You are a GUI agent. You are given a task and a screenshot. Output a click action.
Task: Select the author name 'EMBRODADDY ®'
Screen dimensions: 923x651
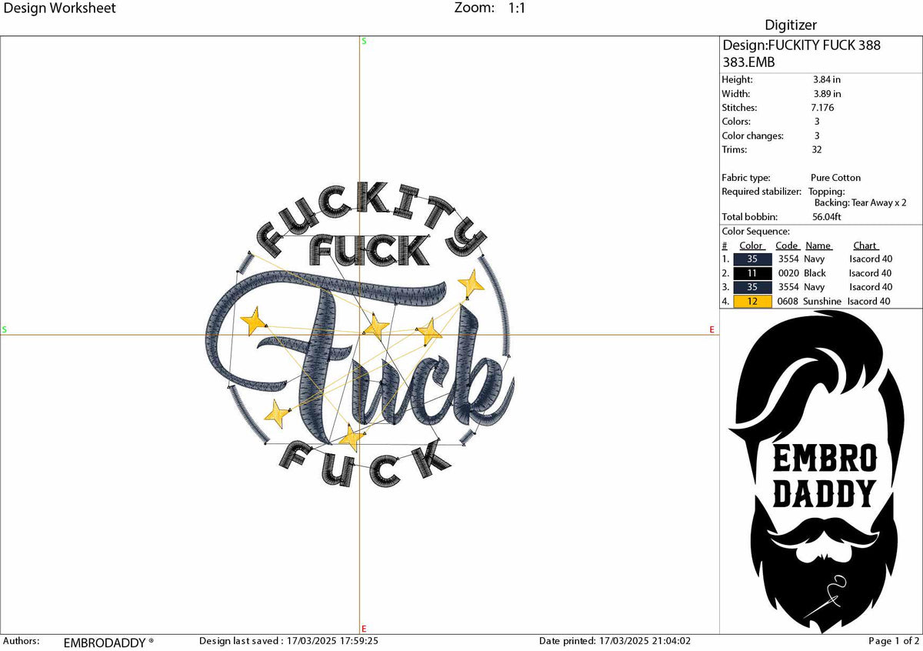click(108, 642)
